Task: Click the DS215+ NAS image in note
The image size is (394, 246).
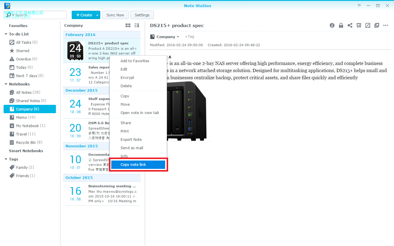Action: coord(188,111)
